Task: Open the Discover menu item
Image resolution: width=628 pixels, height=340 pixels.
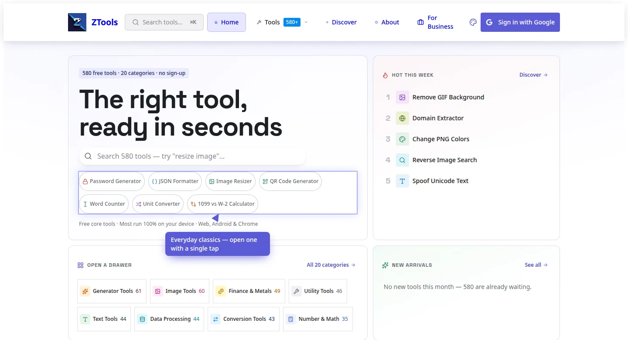Action: pos(341,22)
